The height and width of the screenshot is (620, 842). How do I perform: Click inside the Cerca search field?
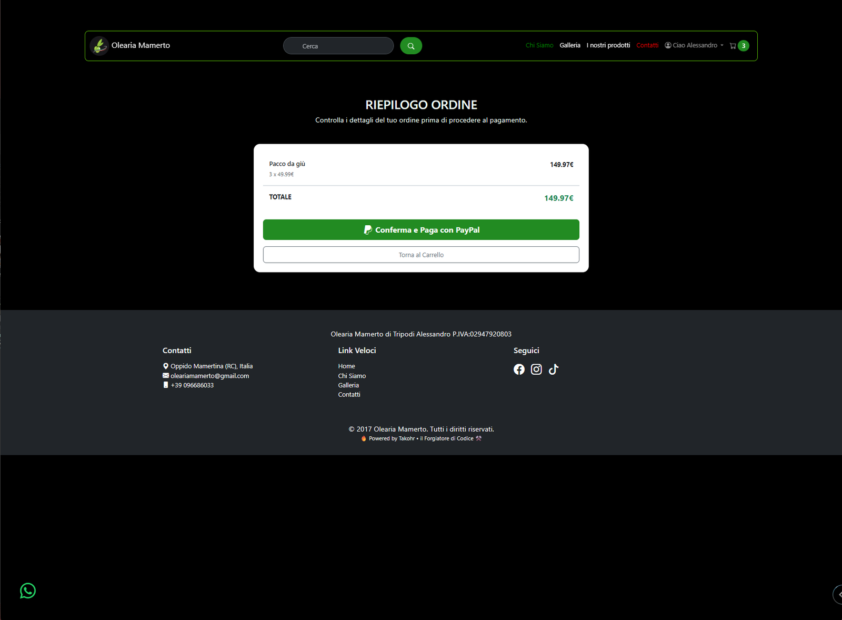[x=338, y=46]
